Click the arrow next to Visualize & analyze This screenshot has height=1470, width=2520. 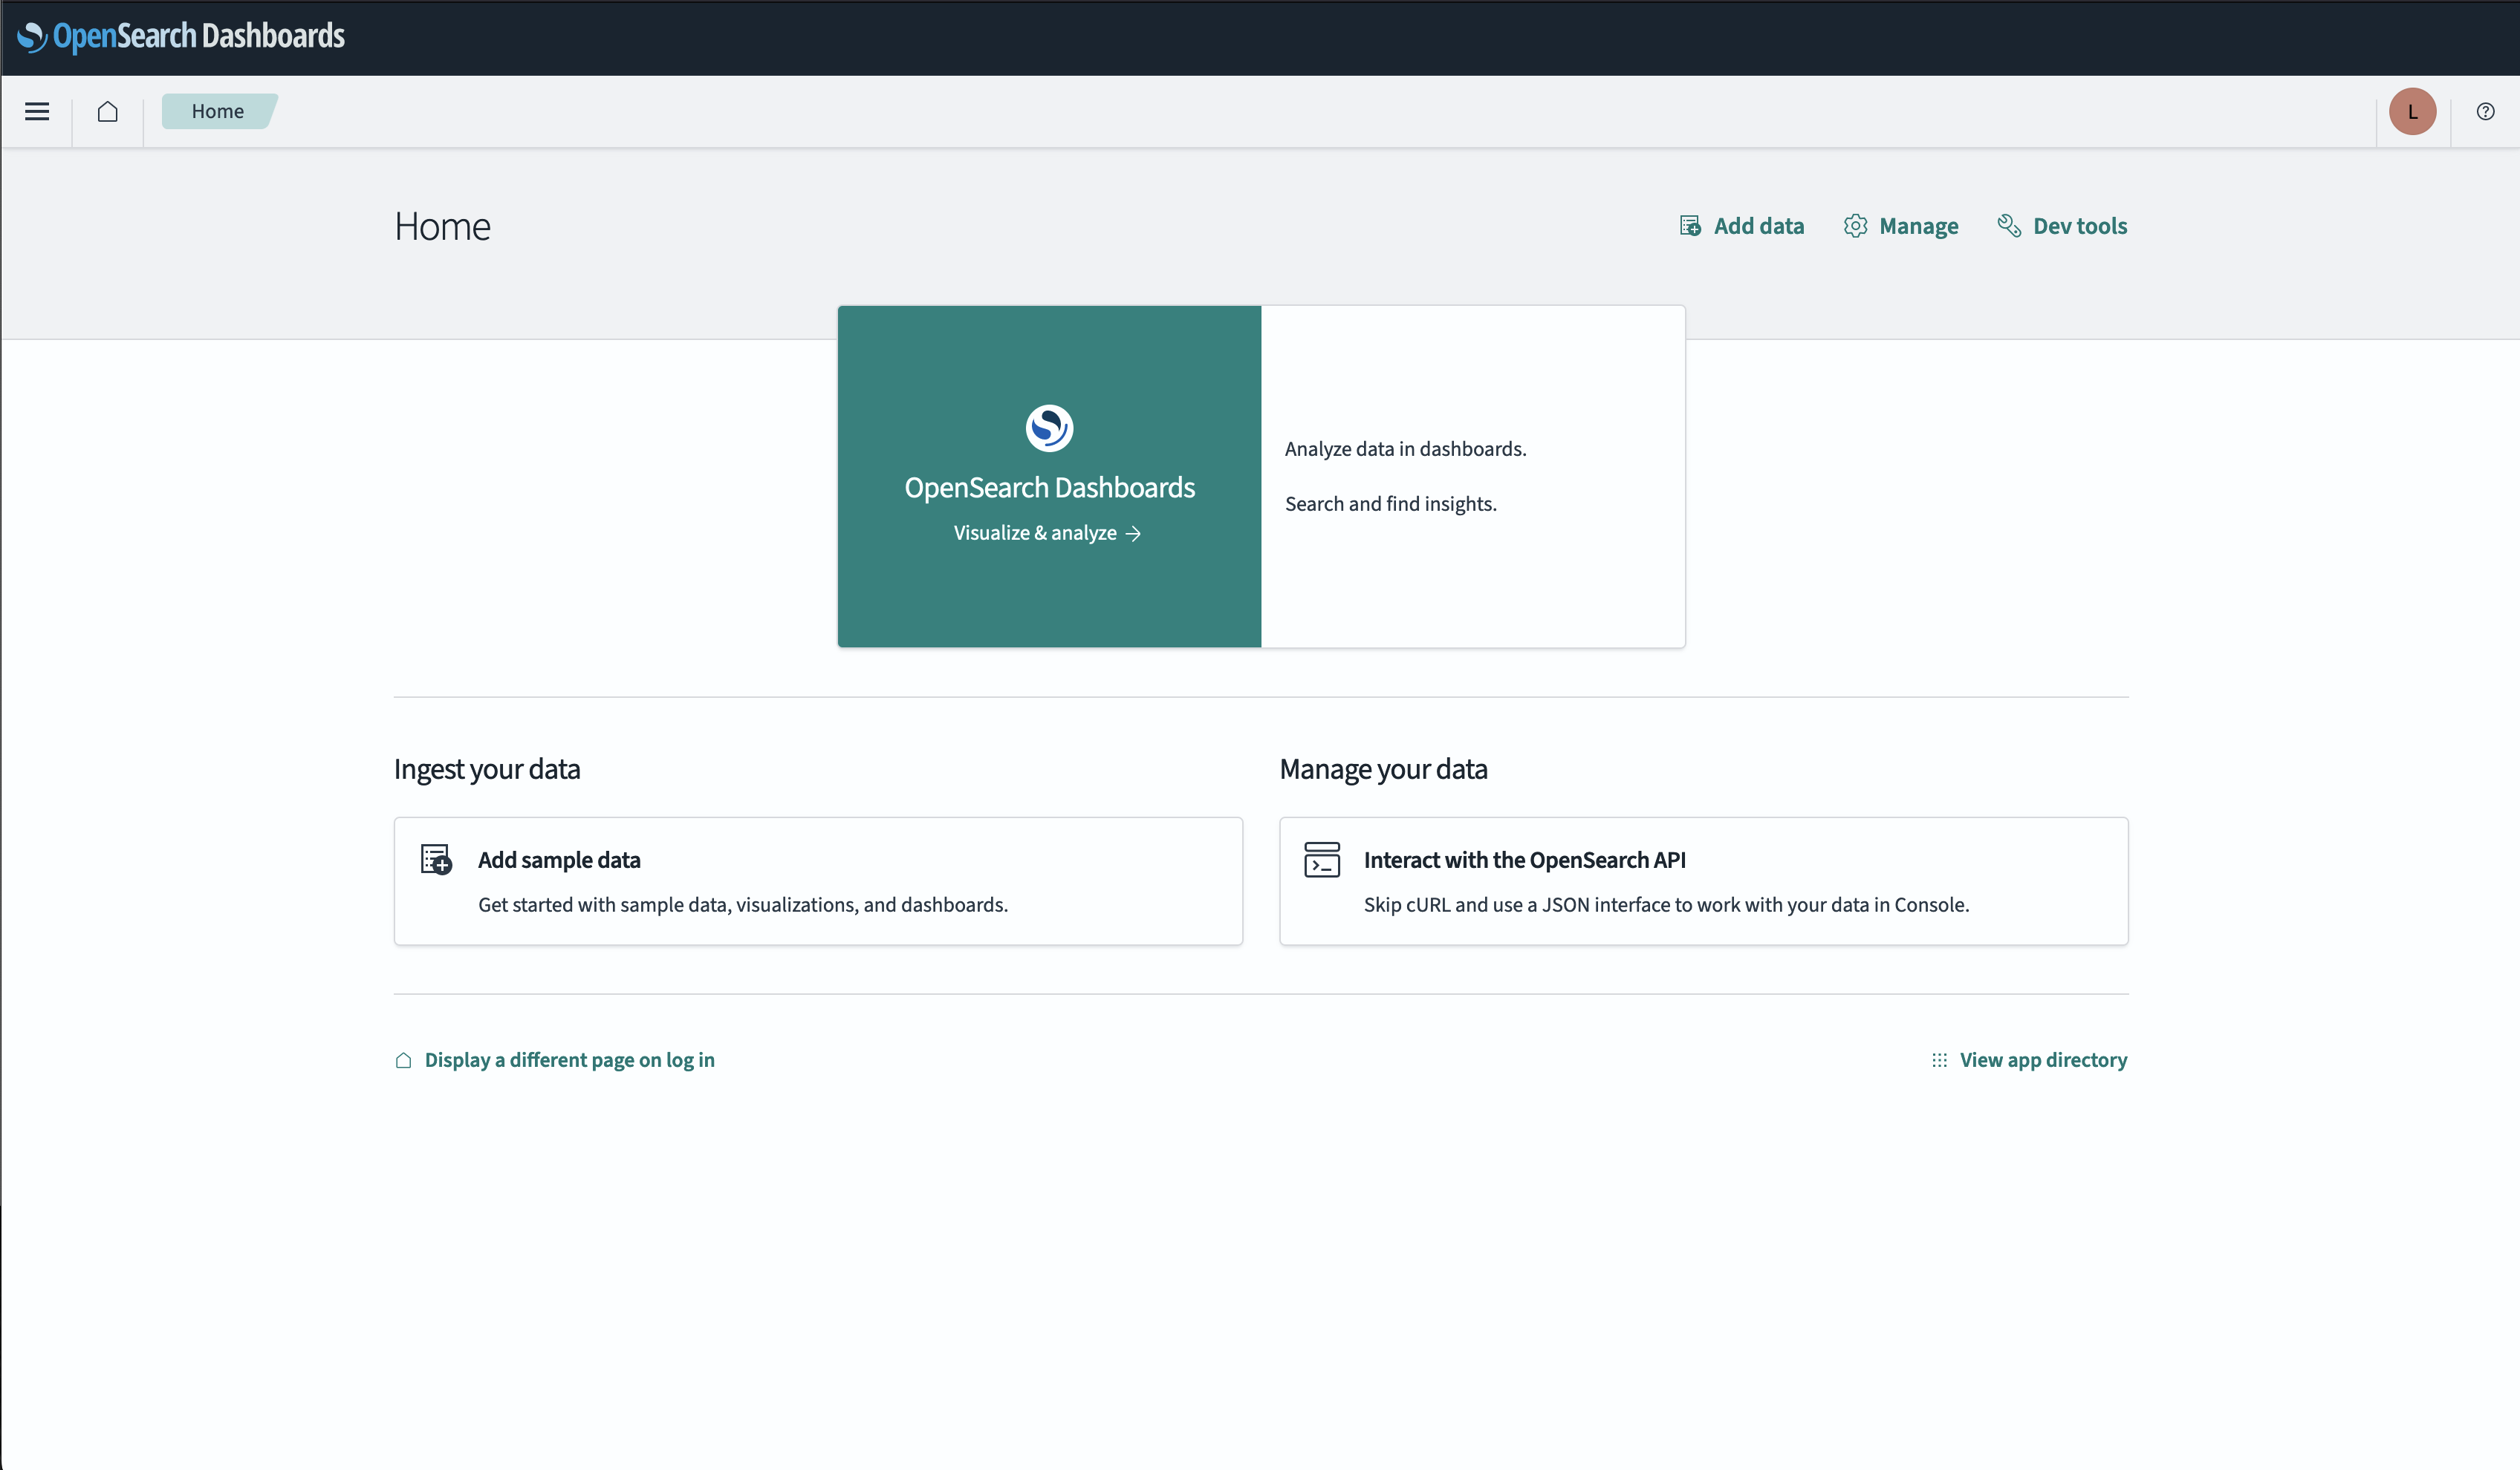pos(1133,534)
